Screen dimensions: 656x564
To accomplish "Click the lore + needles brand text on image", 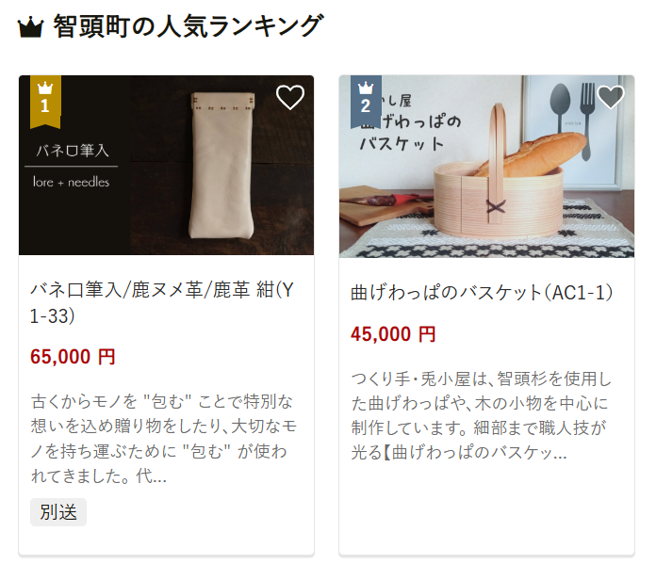I will pos(71,182).
